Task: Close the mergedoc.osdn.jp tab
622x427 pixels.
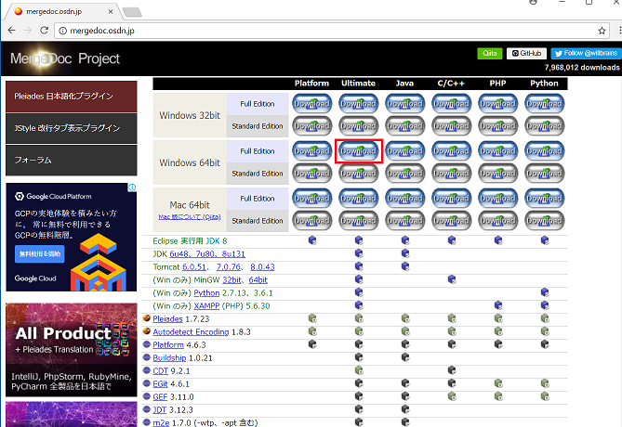Action: (x=111, y=11)
